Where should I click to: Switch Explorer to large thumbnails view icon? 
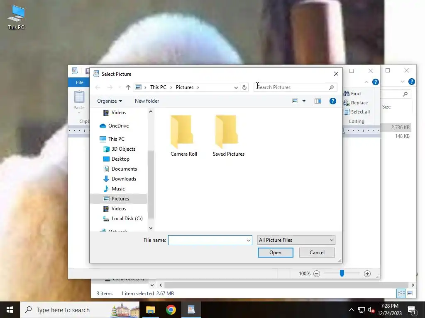pyautogui.click(x=410, y=294)
